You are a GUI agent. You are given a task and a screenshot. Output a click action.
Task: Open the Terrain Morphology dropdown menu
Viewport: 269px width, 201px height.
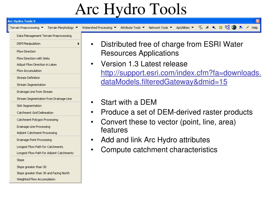(x=63, y=27)
